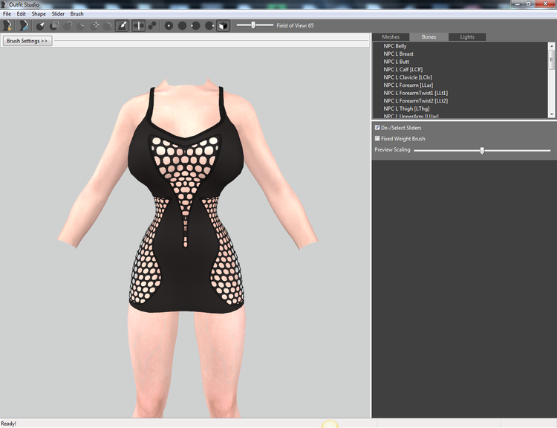This screenshot has width=557, height=428.
Task: Toggle perspective cube view
Action: pyautogui.click(x=223, y=25)
